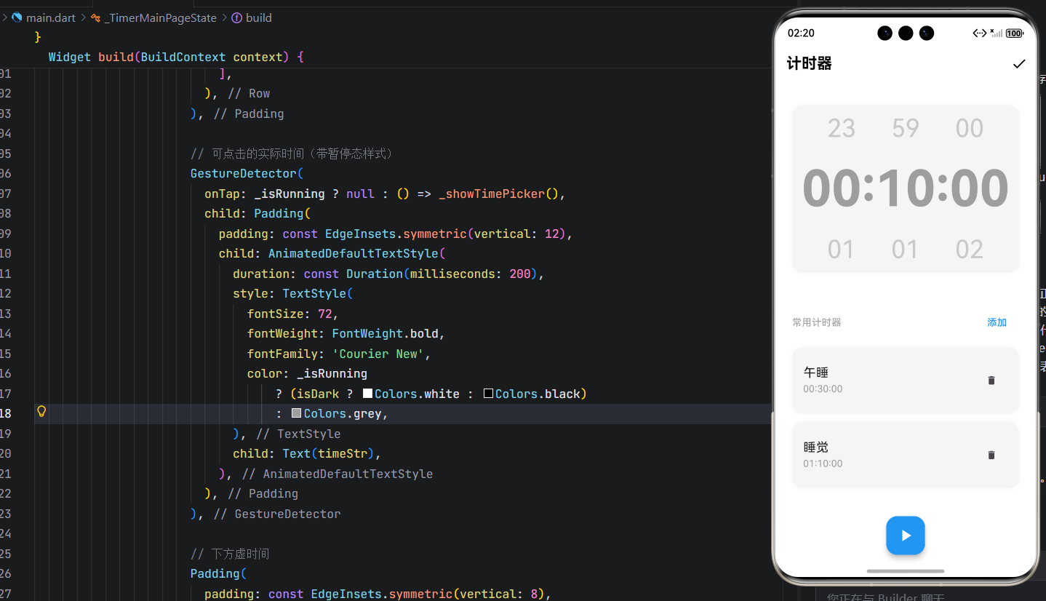Click the fontWeight: FontWeight.bold line

(346, 333)
